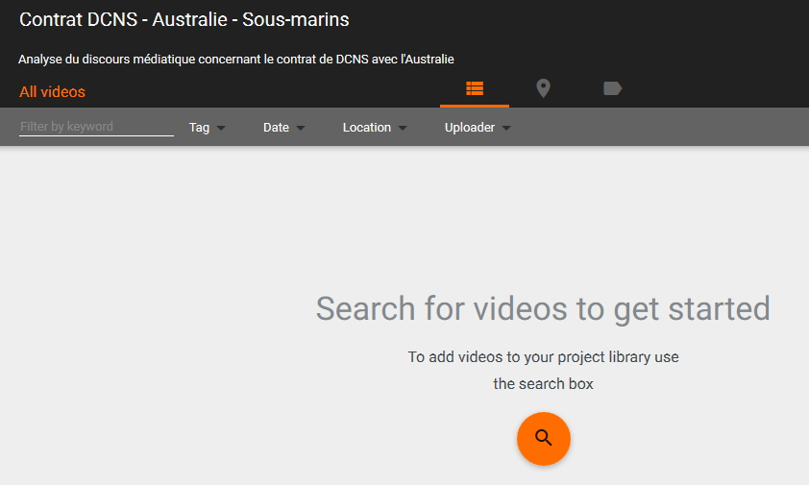This screenshot has height=485, width=809.
Task: Expand the Location filter dropdown
Action: click(375, 128)
